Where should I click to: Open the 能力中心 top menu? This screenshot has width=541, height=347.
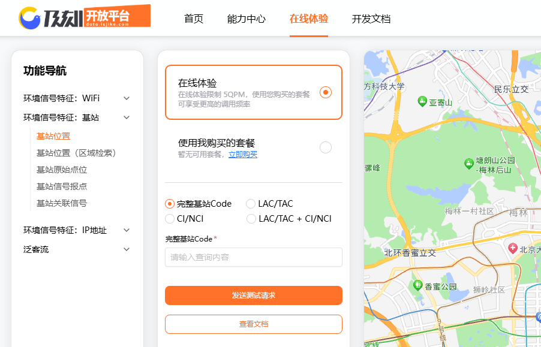point(247,19)
